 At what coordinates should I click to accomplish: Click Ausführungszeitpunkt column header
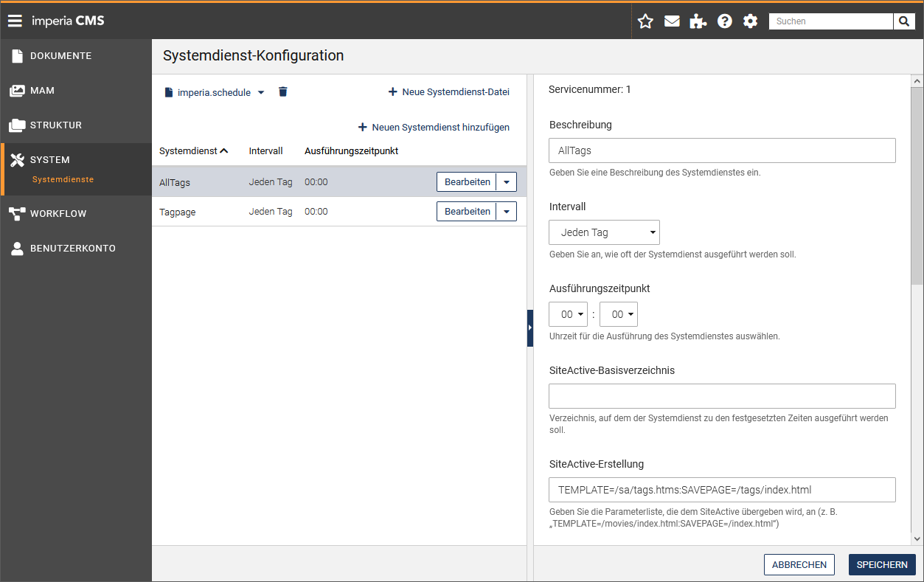pyautogui.click(x=351, y=150)
